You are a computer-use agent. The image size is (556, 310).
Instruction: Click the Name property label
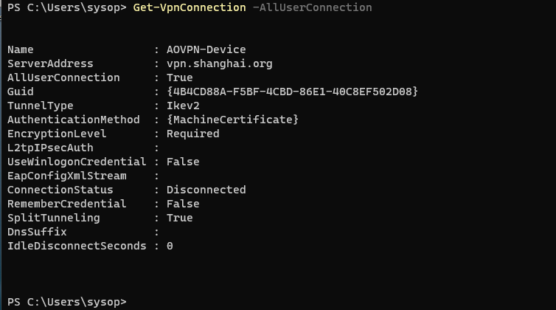(20, 49)
